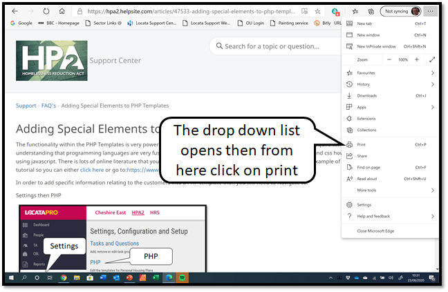Select Extensions in the Edge menu
Viewport: 448px width, 292px height.
(390, 119)
